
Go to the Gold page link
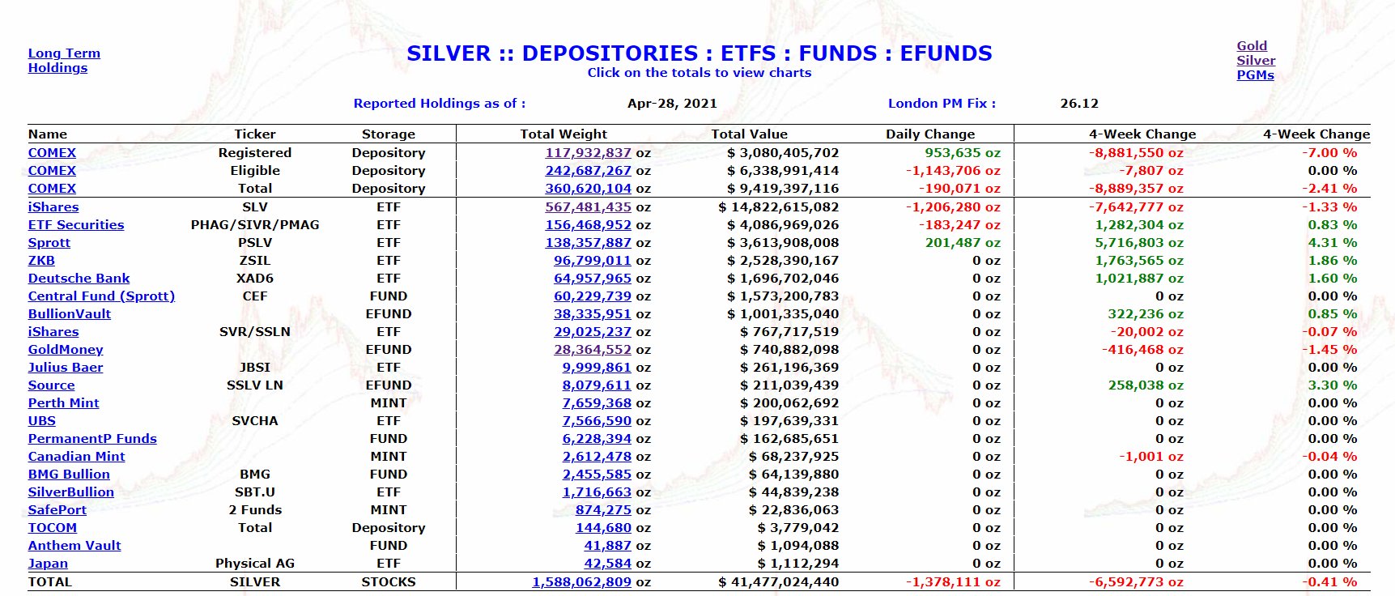(1251, 46)
